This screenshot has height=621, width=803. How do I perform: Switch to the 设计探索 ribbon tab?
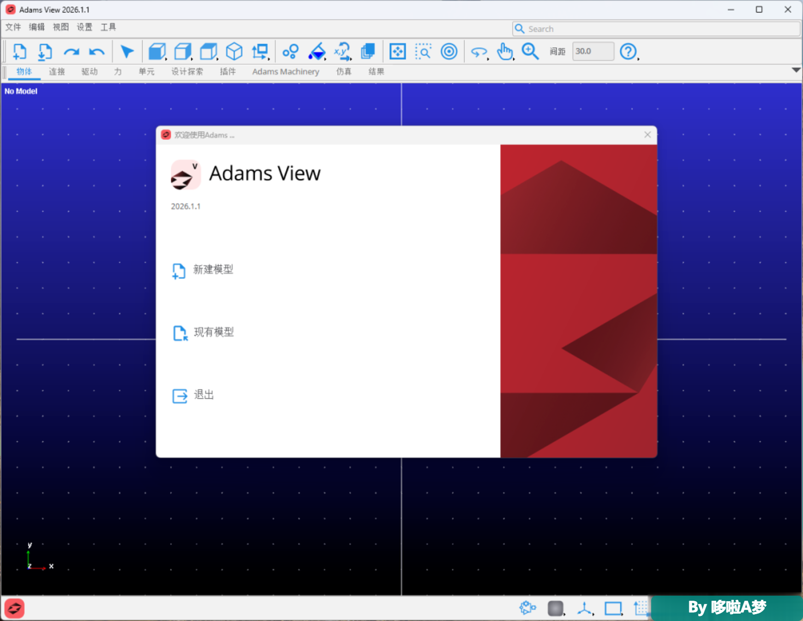tap(187, 71)
